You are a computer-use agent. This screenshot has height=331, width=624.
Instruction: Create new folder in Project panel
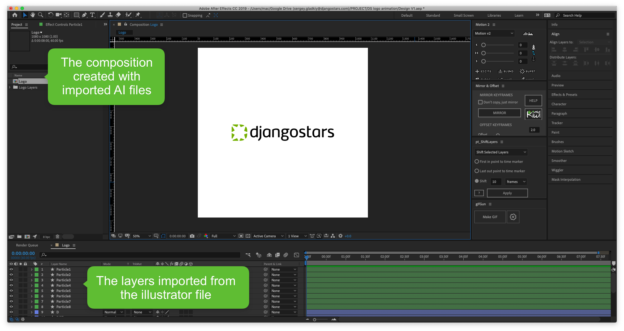19,237
